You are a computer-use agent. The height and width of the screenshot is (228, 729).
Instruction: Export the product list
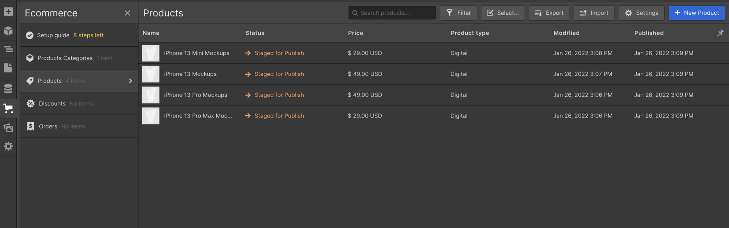tap(549, 12)
